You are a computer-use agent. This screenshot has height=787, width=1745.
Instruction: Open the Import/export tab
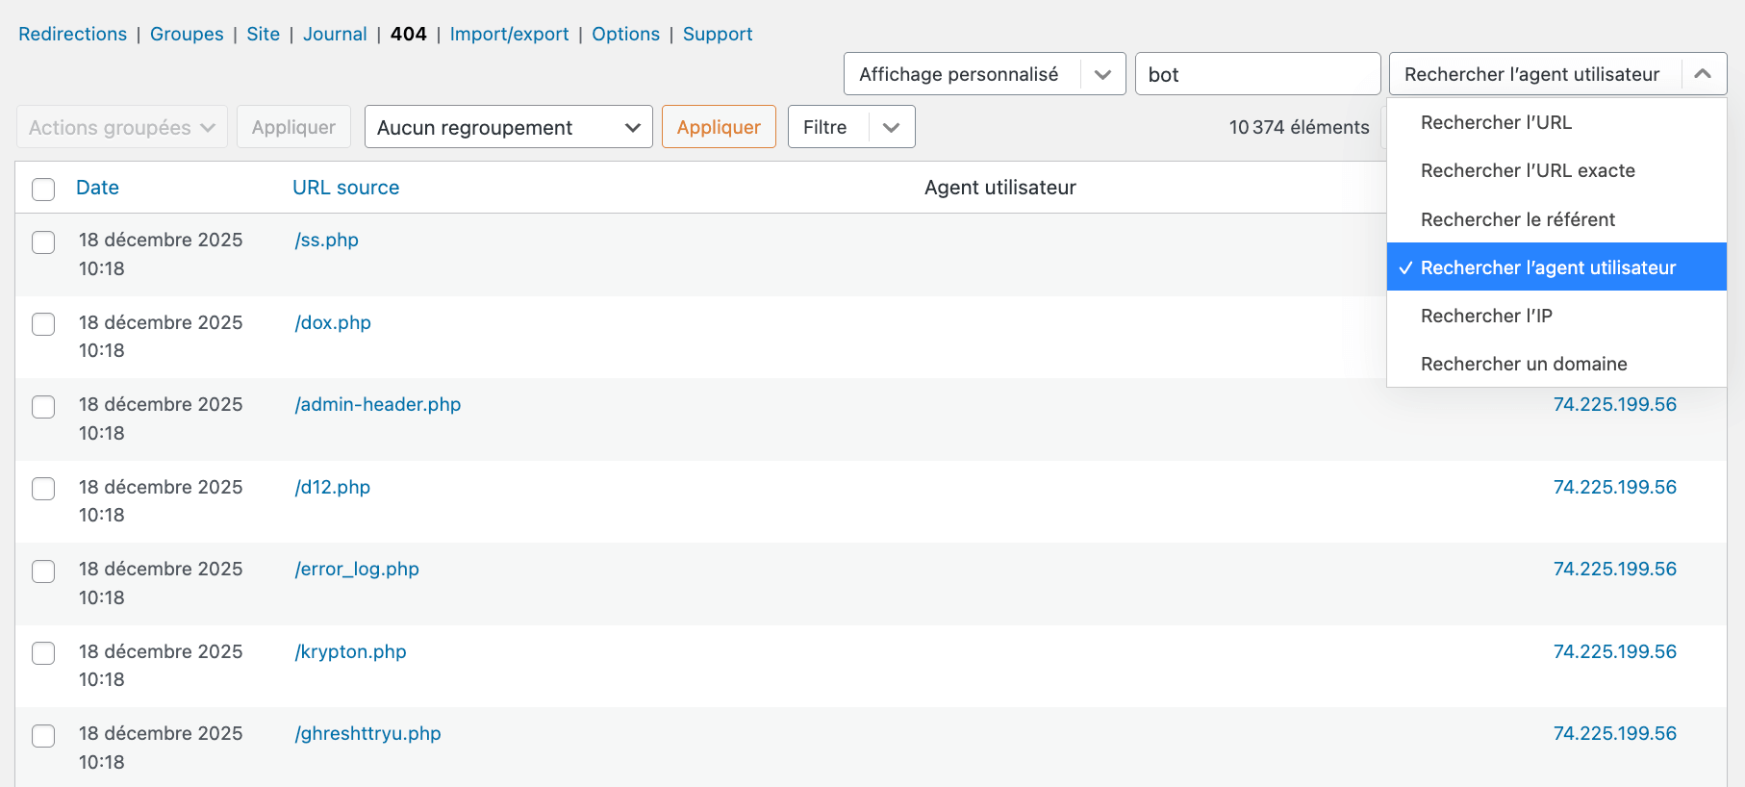click(509, 34)
